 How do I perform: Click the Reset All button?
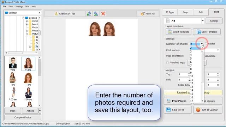148,14
